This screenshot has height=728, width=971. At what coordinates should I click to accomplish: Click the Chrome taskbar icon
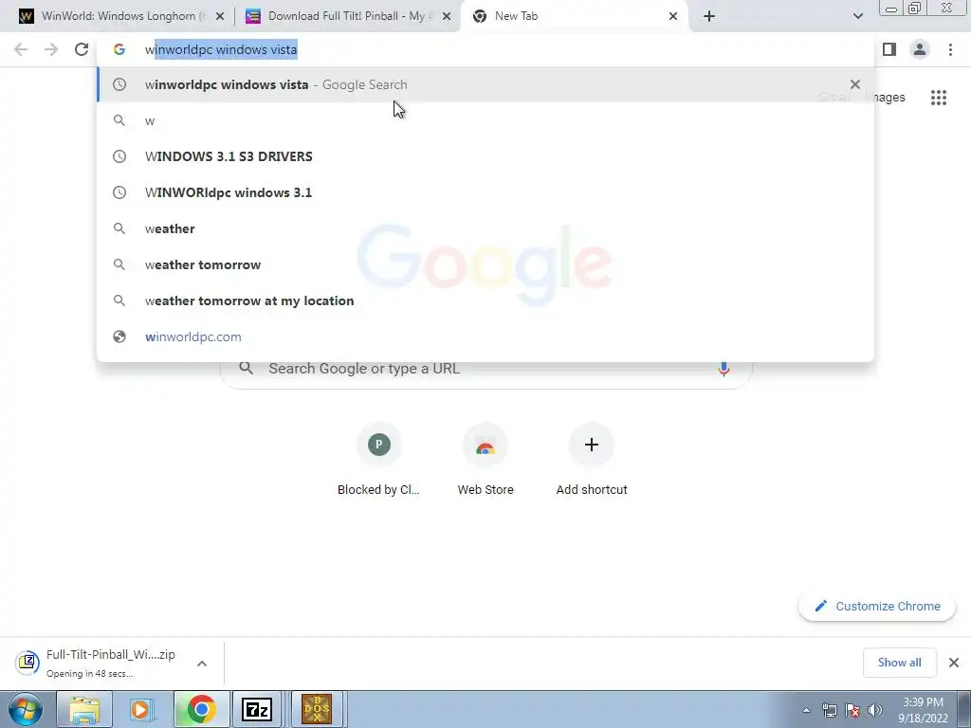click(201, 709)
